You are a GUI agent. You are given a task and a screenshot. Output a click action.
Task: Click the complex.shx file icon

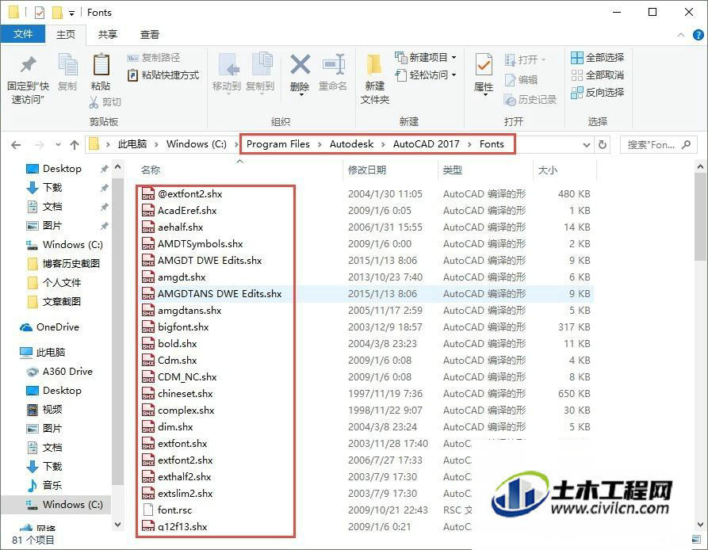[148, 411]
